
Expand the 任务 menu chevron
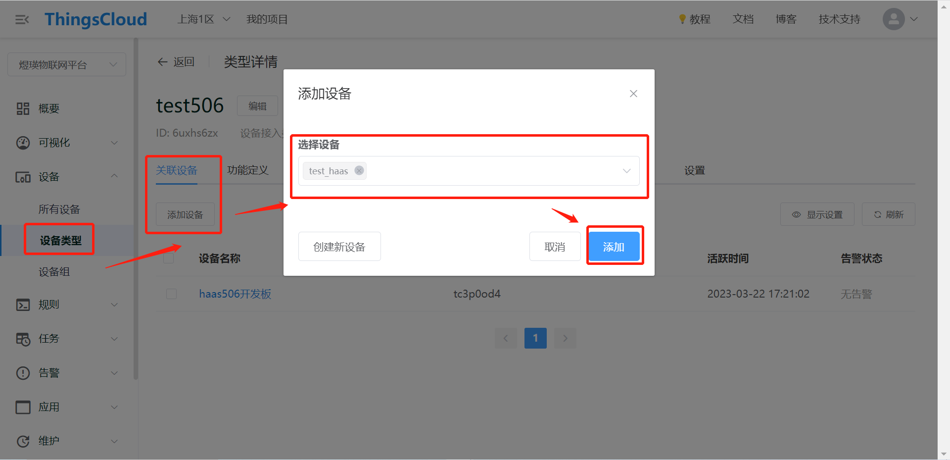[114, 339]
